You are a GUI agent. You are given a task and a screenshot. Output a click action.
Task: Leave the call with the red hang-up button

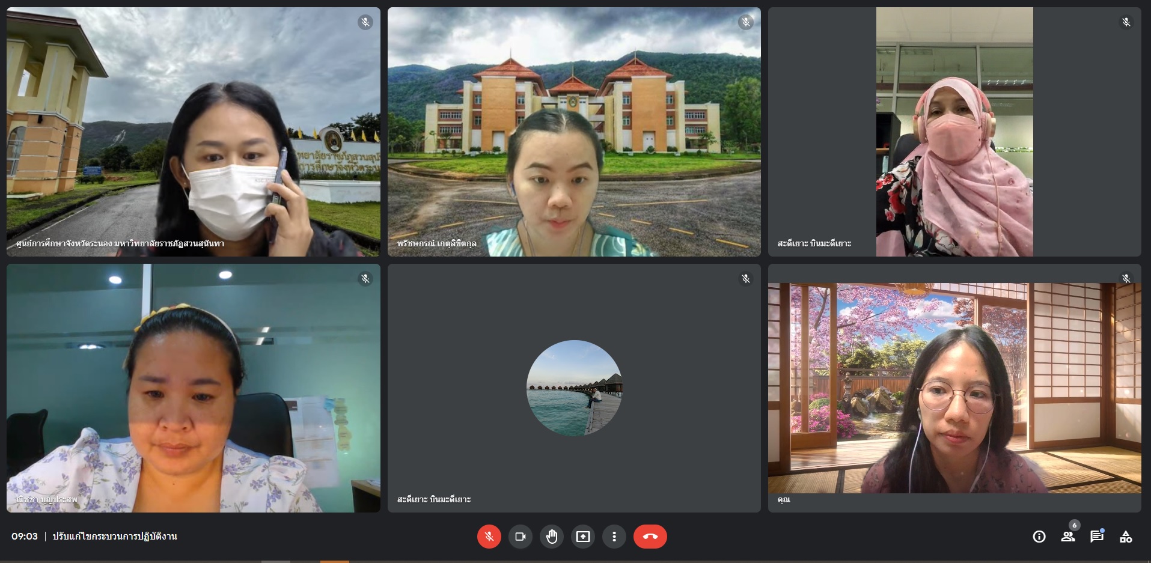click(650, 537)
